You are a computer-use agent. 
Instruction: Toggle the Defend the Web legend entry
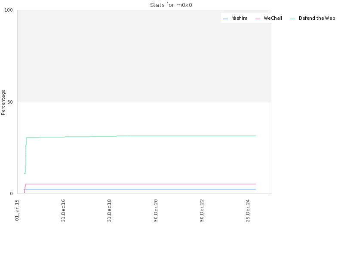313,18
